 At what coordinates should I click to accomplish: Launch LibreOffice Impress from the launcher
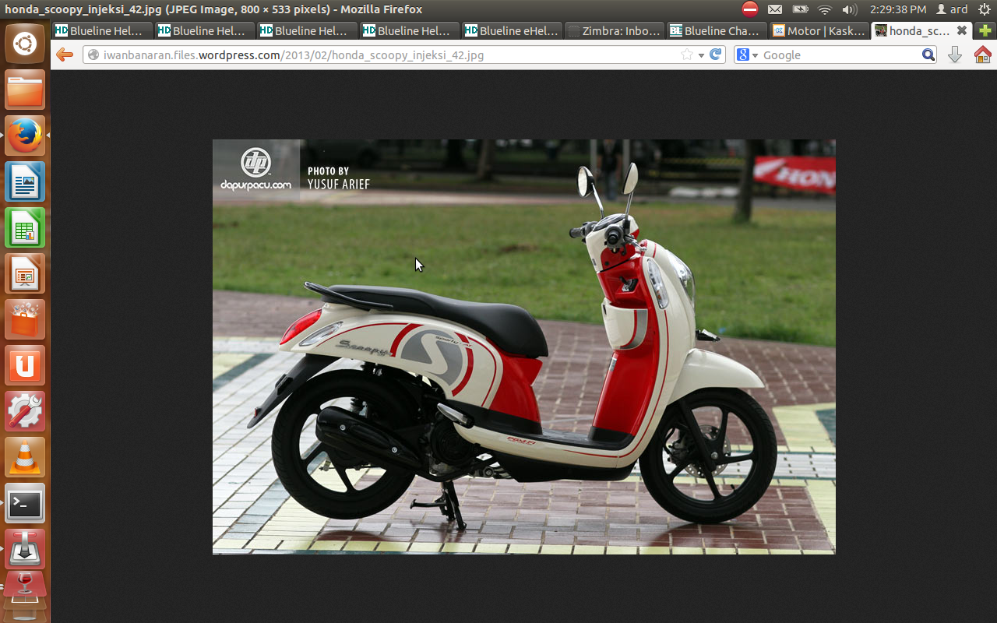click(x=25, y=273)
